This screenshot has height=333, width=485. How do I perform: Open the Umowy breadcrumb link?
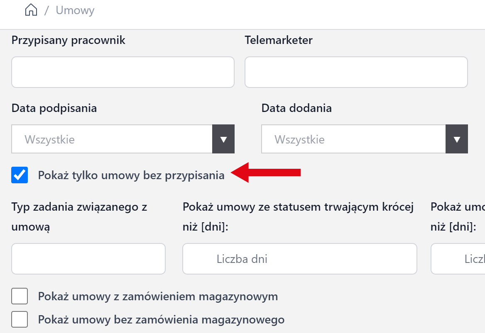tap(75, 10)
